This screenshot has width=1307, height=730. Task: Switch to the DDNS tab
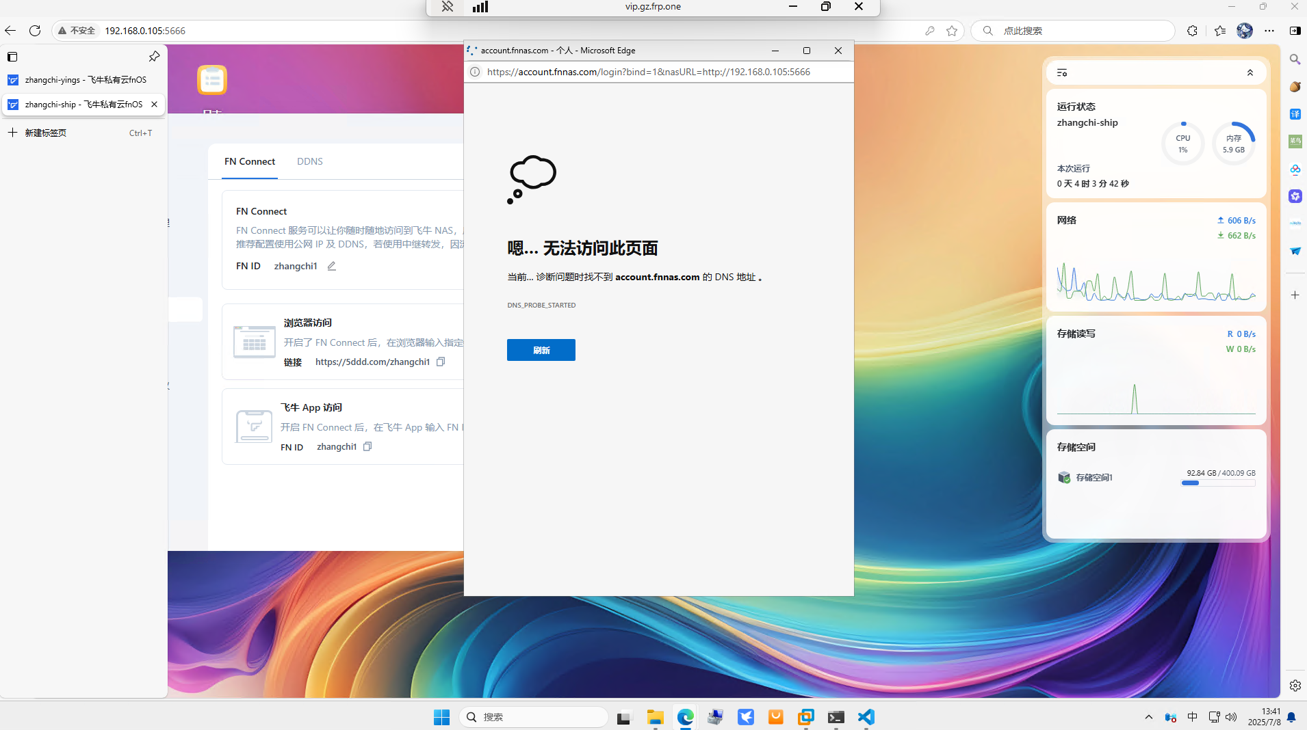[x=310, y=161]
